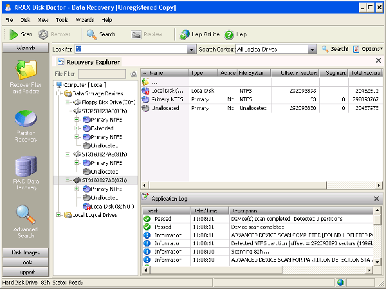386x289 pixels.
Task: Open the Search Context dropdown
Action: pos(313,49)
